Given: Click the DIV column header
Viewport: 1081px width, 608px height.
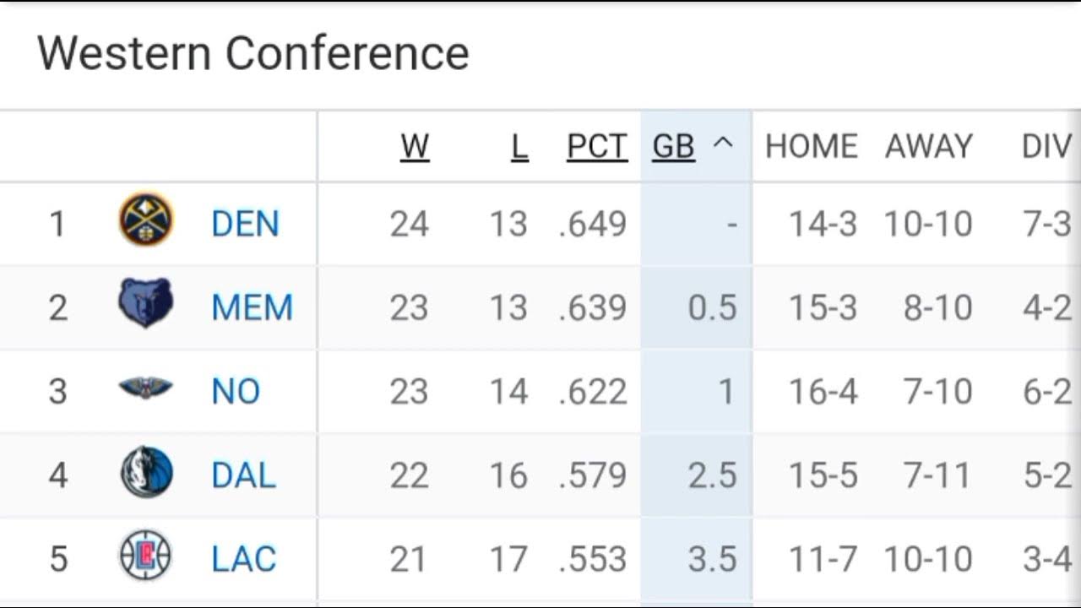Looking at the screenshot, I should 1046,147.
